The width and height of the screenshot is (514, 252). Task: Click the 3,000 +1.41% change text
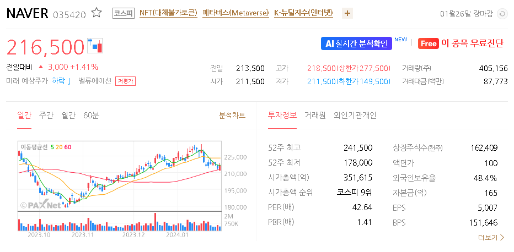tap(73, 67)
